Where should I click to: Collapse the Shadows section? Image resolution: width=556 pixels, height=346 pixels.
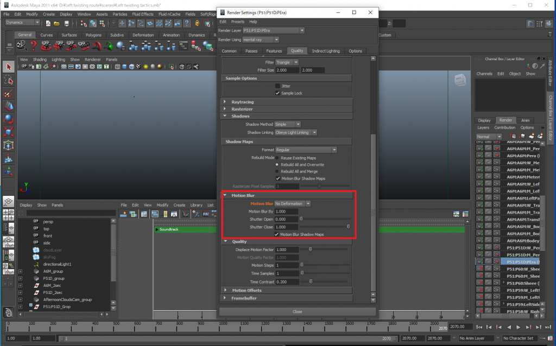225,116
